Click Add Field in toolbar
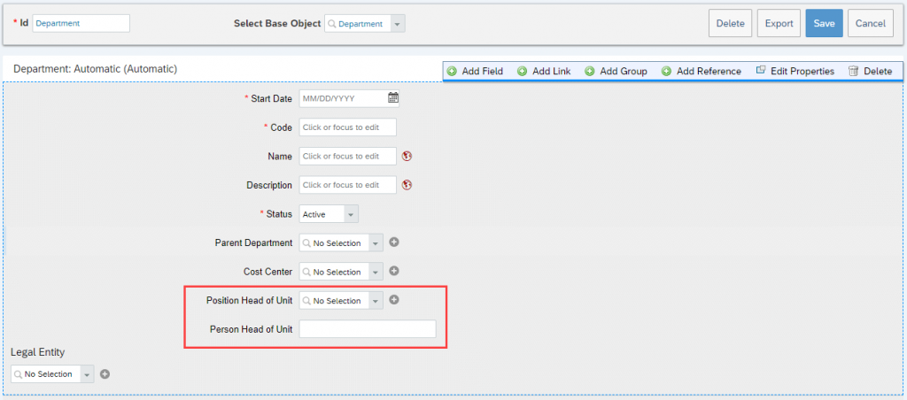This screenshot has width=907, height=400. coord(476,71)
